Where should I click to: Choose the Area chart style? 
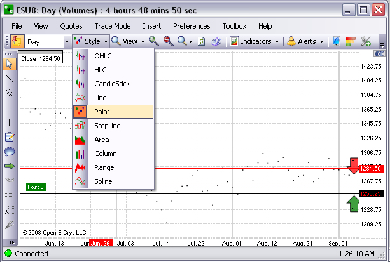coord(113,140)
